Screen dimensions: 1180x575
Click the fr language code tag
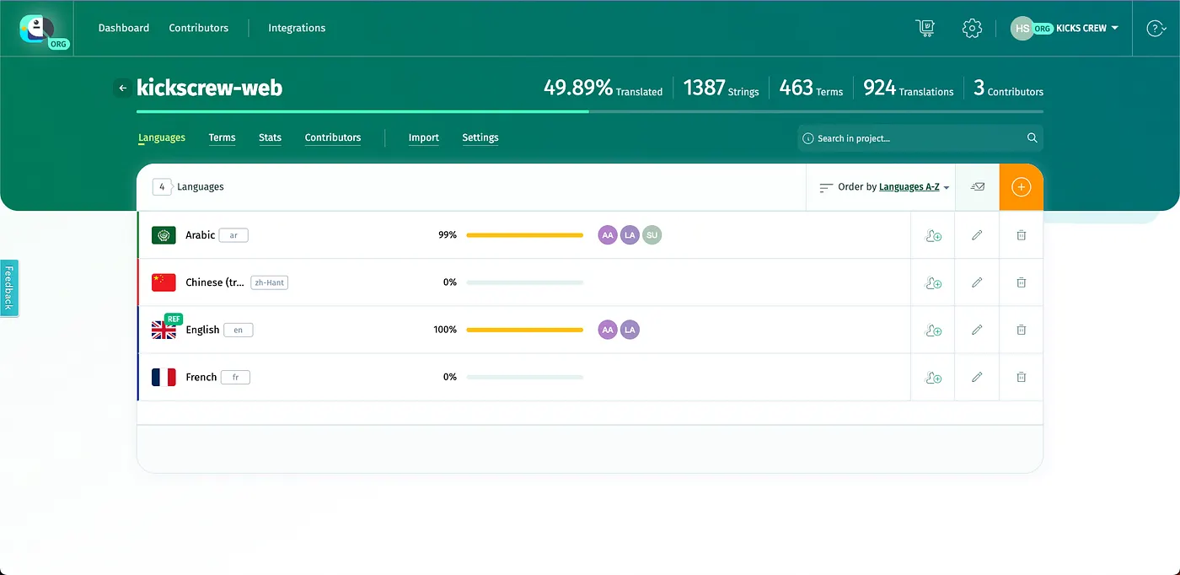(x=235, y=377)
